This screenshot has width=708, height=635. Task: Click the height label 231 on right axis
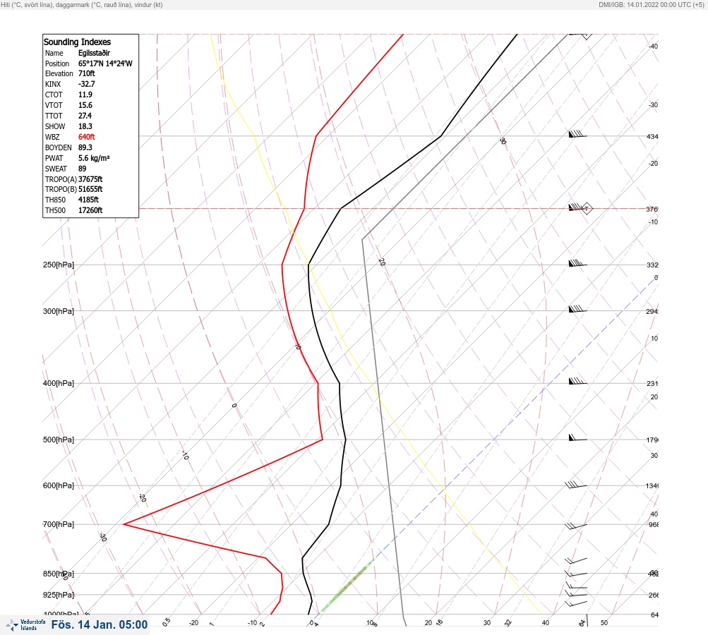[652, 384]
